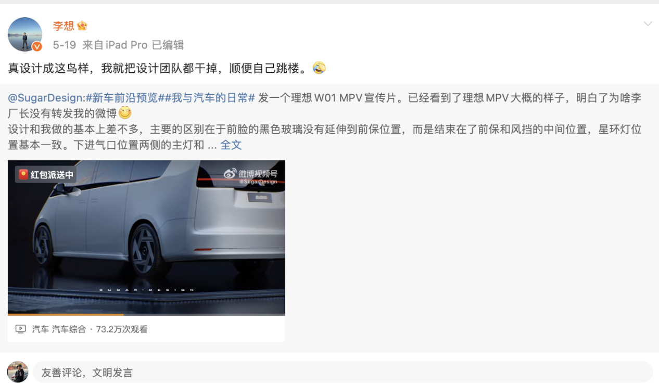Expand the post options chevron at top right
Image resolution: width=659 pixels, height=385 pixels.
point(648,24)
